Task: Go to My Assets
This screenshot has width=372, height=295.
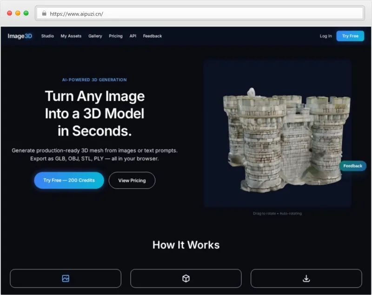Action: (x=71, y=36)
